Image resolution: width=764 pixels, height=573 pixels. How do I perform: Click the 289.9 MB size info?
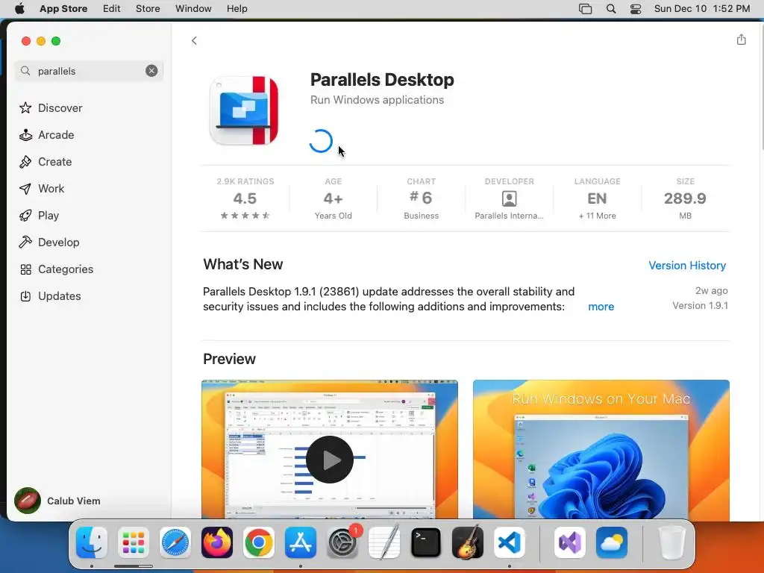(x=685, y=198)
